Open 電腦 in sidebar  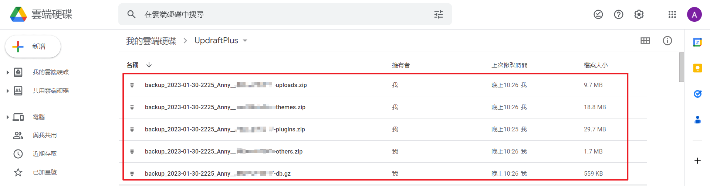pos(39,117)
